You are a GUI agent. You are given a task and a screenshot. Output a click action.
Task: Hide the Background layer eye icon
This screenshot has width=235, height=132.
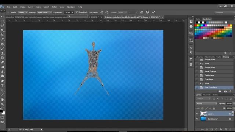197,119
